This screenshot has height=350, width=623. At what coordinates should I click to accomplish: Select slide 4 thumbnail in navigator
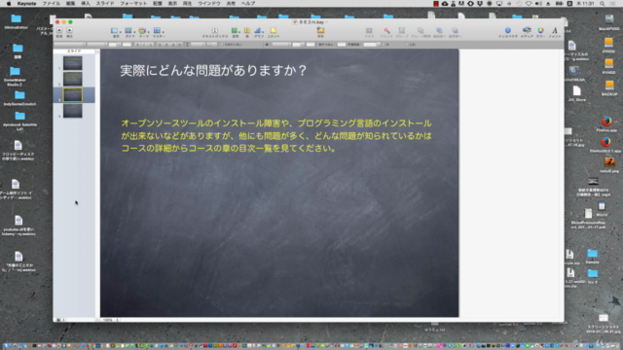73,111
